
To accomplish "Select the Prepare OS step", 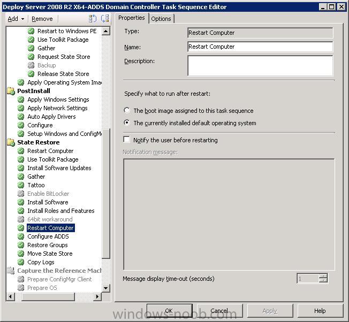I will click(x=42, y=288).
